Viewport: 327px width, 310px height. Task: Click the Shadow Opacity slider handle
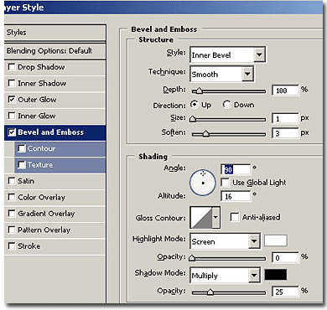[210, 292]
